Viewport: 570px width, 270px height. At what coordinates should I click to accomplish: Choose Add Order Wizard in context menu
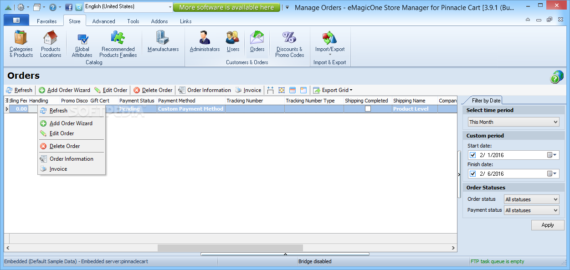(x=72, y=123)
